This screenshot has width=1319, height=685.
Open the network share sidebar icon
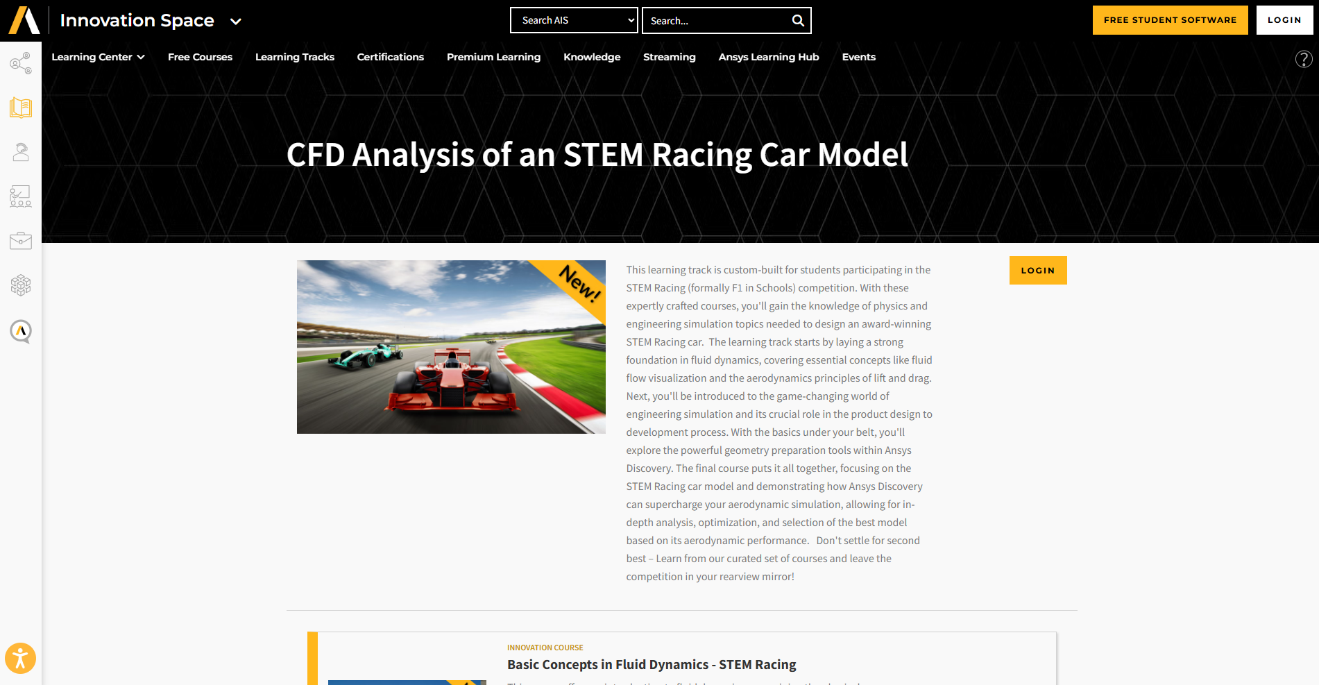[x=21, y=63]
